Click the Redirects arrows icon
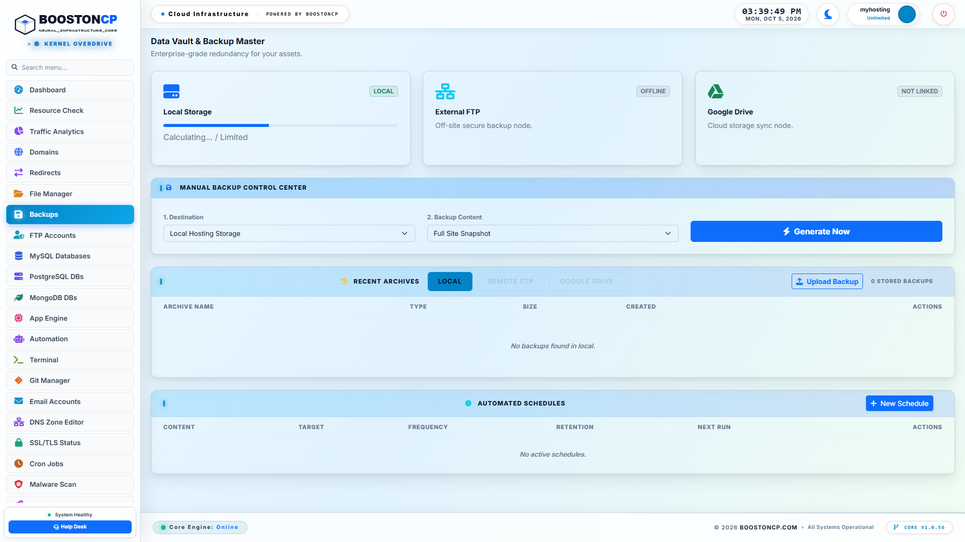This screenshot has height=542, width=965. (19, 173)
